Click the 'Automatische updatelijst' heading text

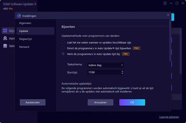pyautogui.click(x=76, y=84)
